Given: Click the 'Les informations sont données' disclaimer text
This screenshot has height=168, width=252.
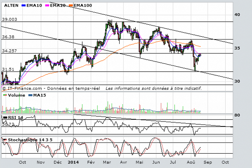Looking at the screenshot, I should (153, 89).
